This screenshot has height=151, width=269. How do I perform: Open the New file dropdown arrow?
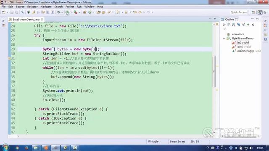[x=8, y=12]
